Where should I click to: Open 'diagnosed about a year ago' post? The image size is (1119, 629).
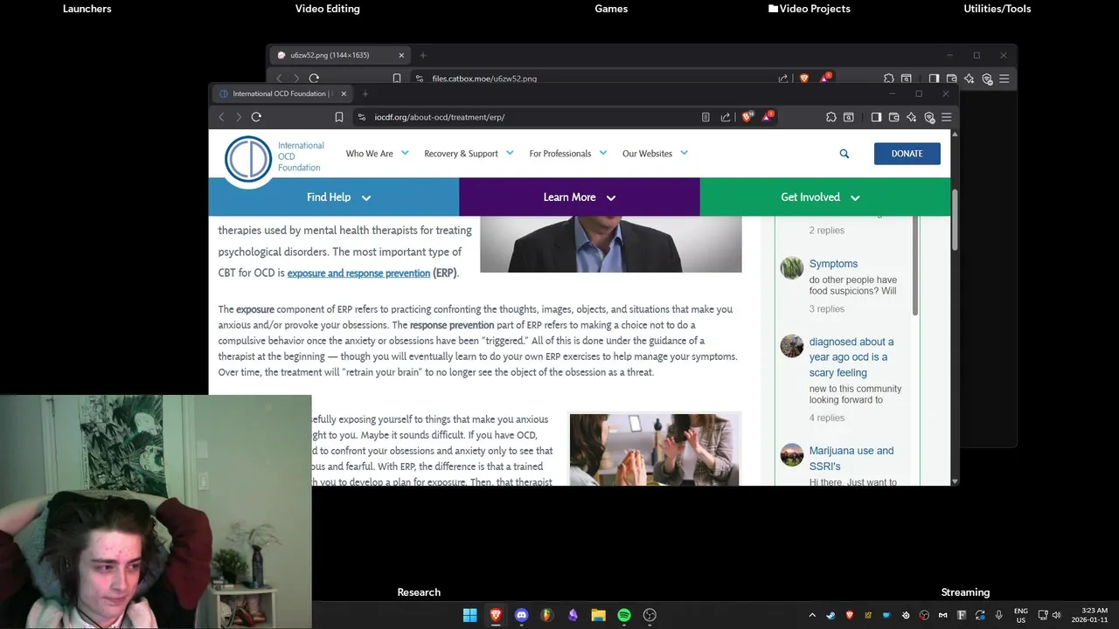coord(851,357)
